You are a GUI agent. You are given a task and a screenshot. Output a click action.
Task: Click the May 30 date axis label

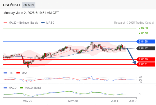tap(73, 101)
